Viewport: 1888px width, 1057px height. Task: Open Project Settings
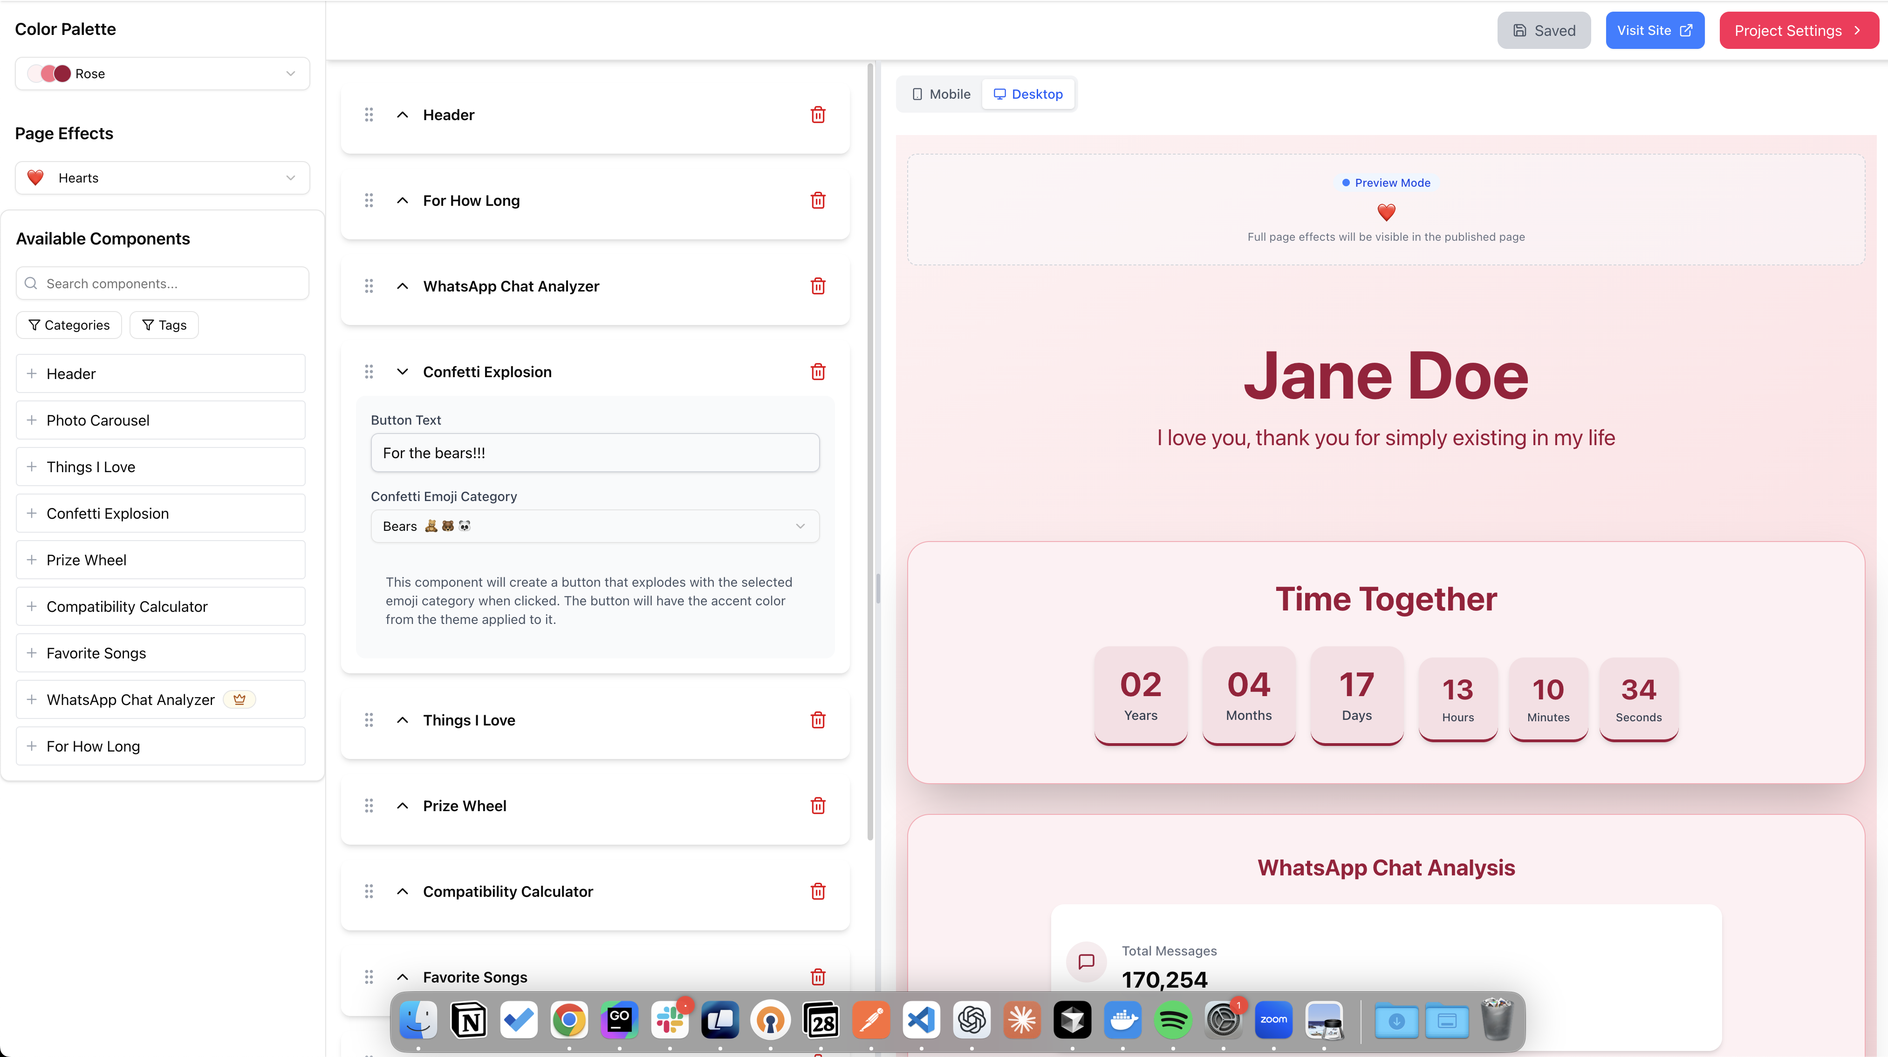click(1798, 31)
